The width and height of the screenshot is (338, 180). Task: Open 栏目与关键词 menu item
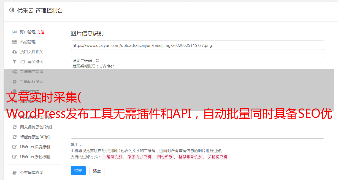pos(32,62)
